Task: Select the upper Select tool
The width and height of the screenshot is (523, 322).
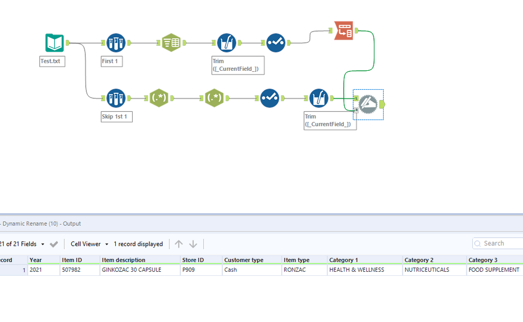Action: pos(276,42)
